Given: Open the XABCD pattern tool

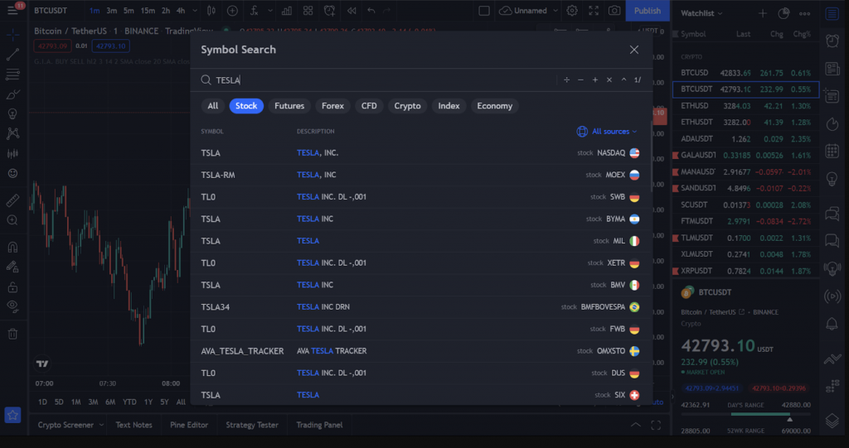Looking at the screenshot, I should click(12, 133).
